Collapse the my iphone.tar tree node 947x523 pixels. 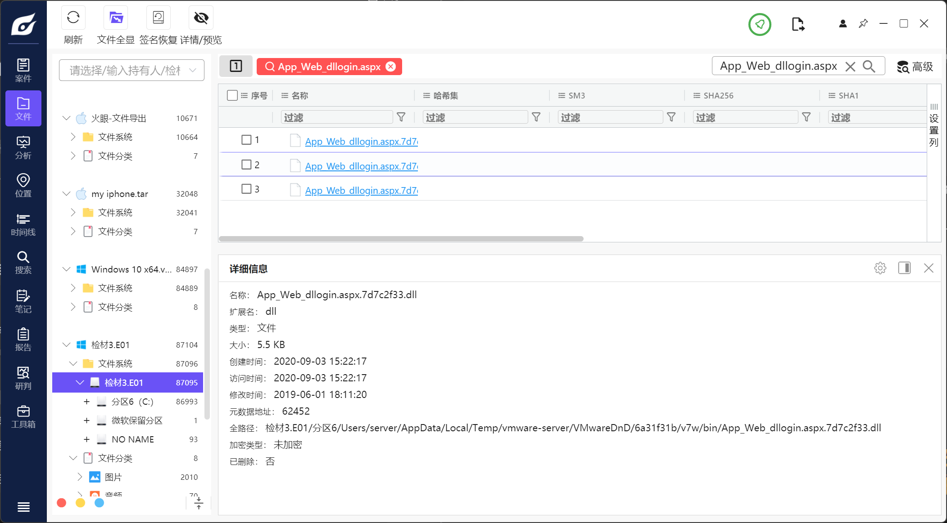pyautogui.click(x=67, y=194)
